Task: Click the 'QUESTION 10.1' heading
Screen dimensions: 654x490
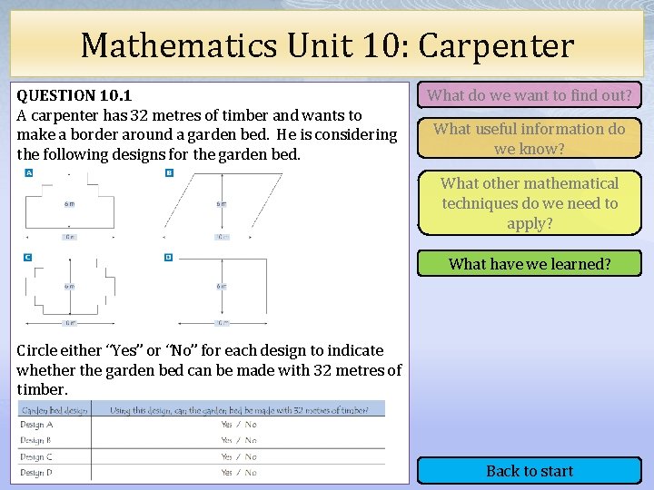Action: pyautogui.click(x=74, y=95)
